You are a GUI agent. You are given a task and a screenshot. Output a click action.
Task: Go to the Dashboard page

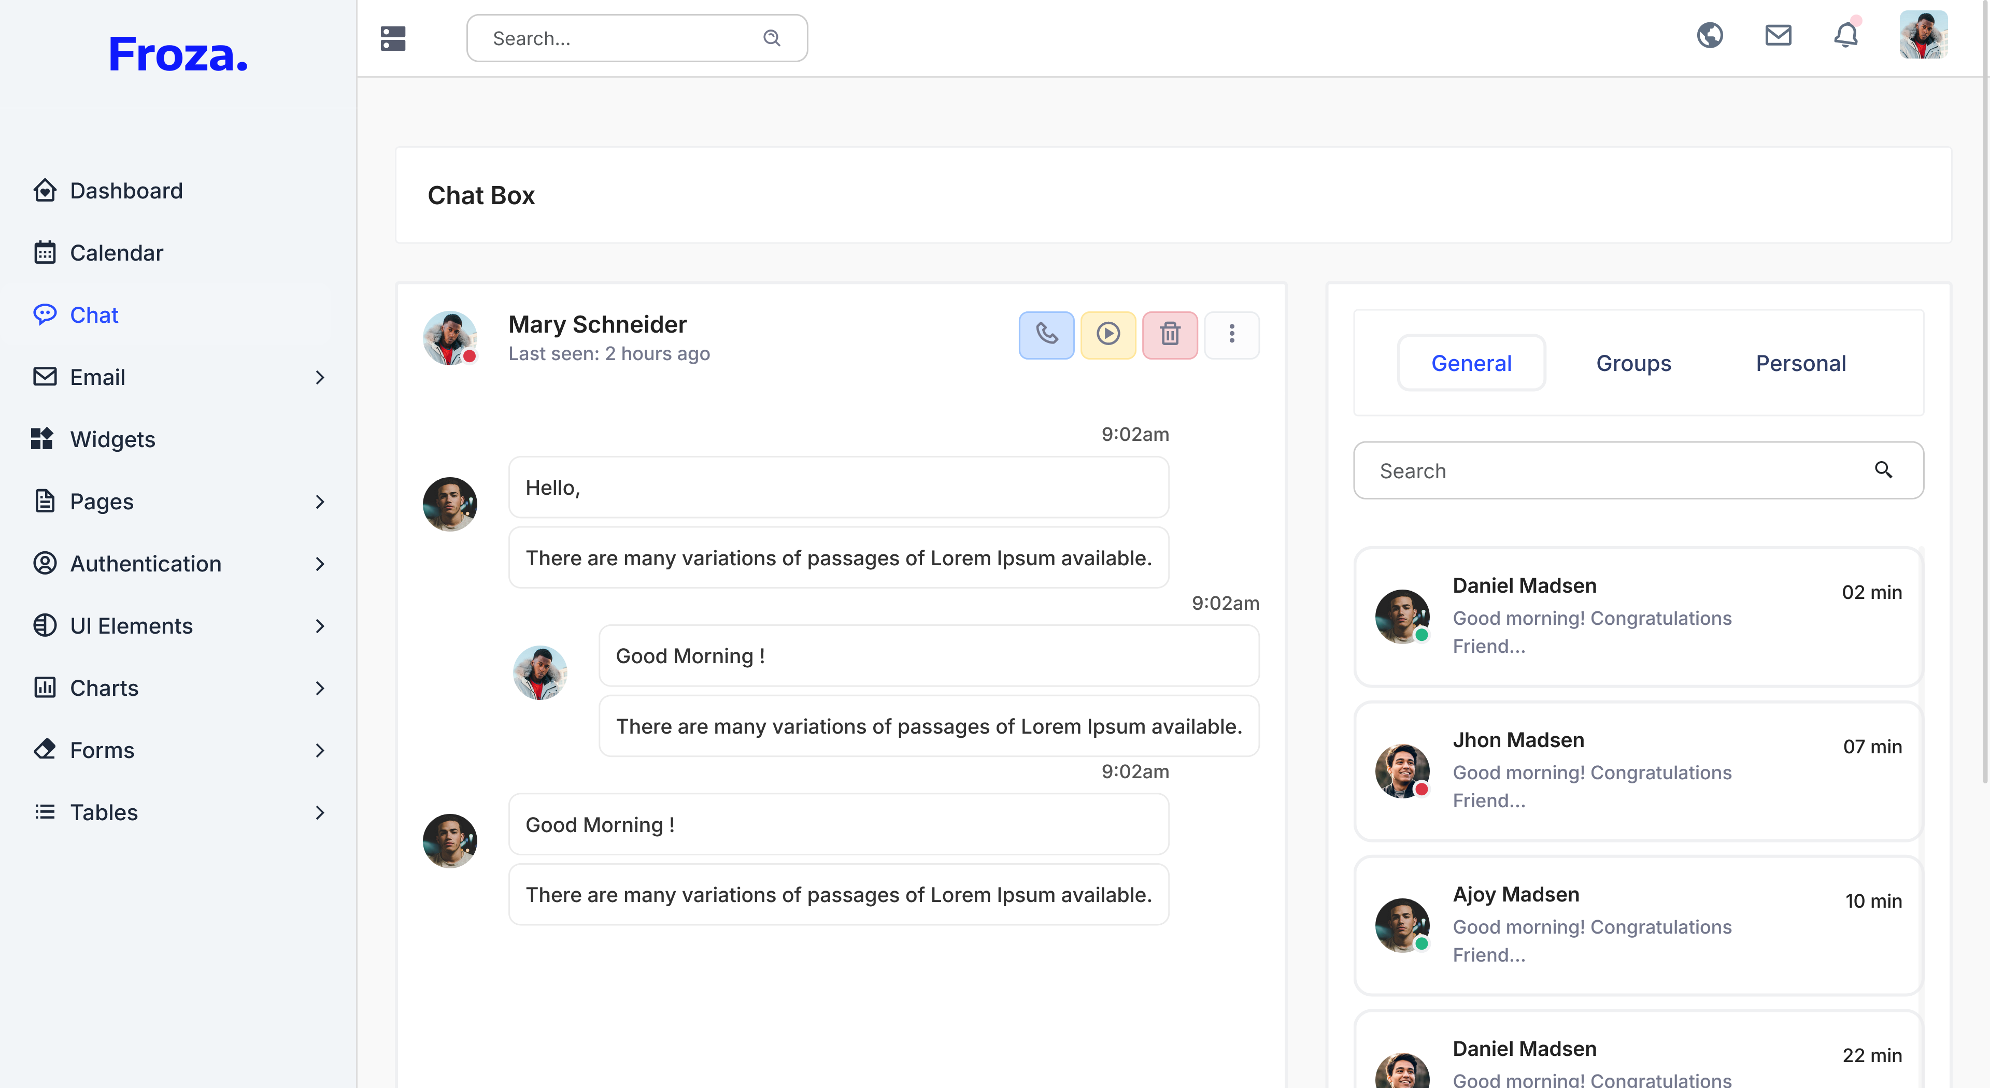[x=126, y=191]
